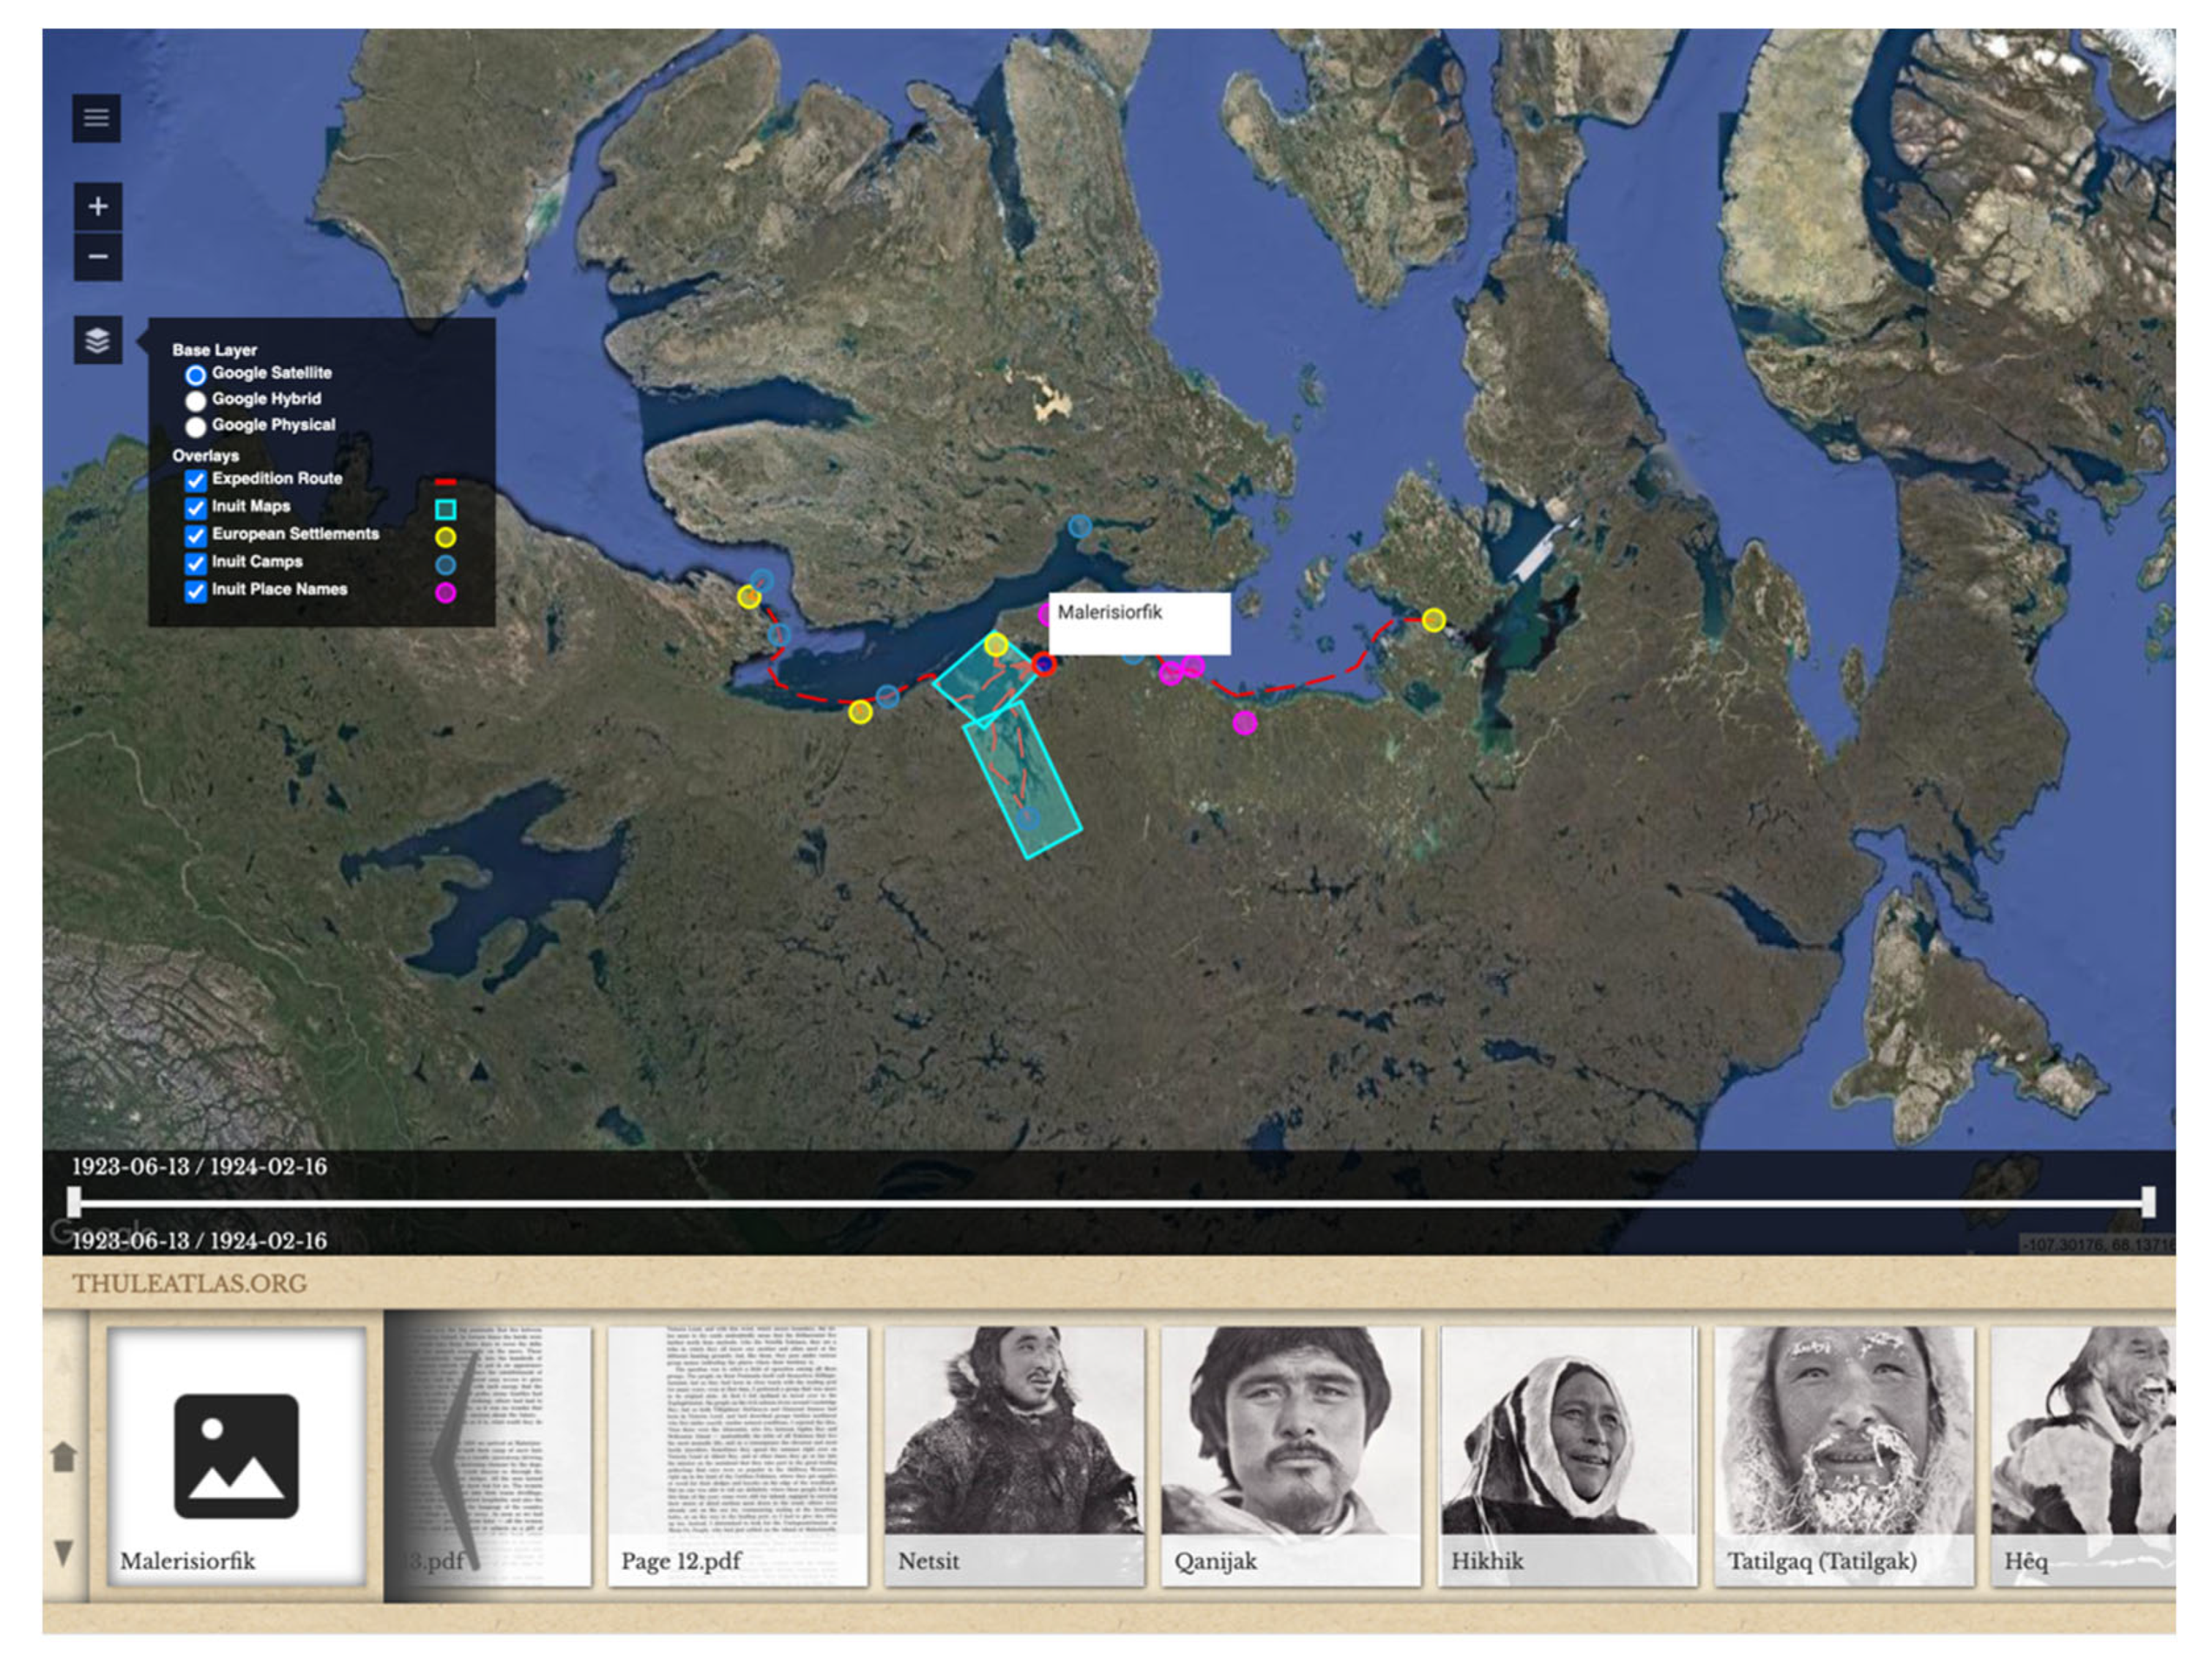Click the home icon in the media bar
This screenshot has width=2212, height=1662.
[x=63, y=1457]
